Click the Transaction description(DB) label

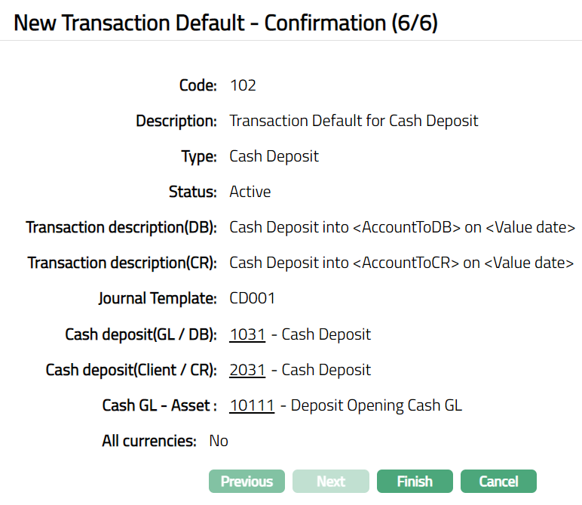(x=121, y=227)
